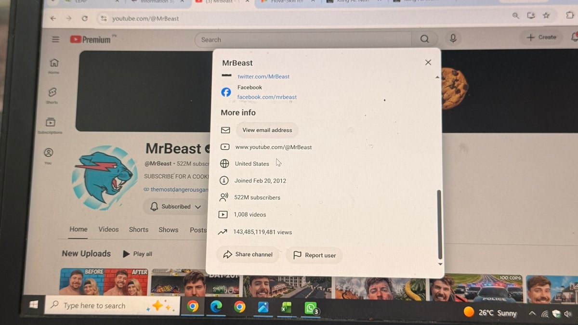This screenshot has width=578, height=325.
Task: Bookmark the page with the star icon
Action: coord(546,15)
